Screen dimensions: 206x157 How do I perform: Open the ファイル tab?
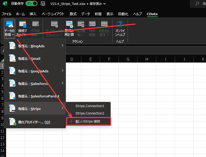[7, 14]
